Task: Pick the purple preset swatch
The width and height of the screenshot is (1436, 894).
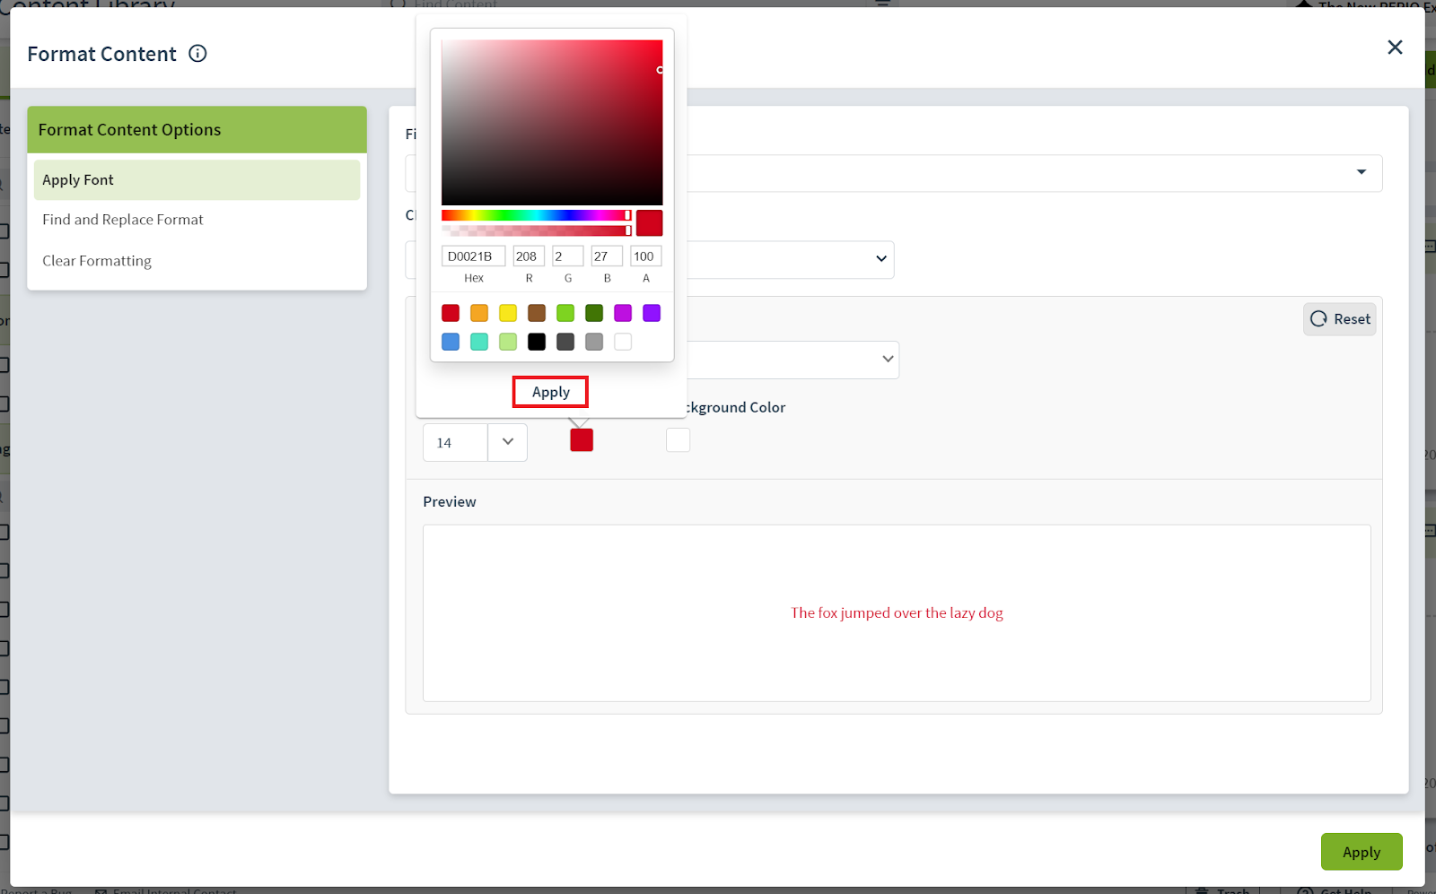Action: point(652,313)
